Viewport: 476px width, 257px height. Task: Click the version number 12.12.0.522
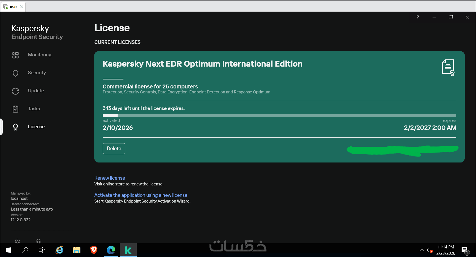click(x=21, y=220)
